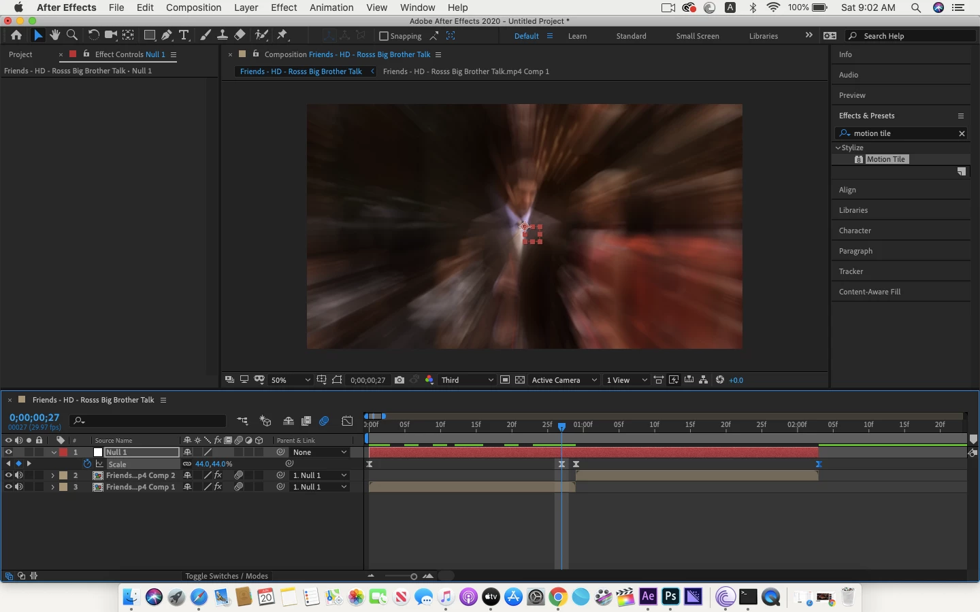This screenshot has width=980, height=612.
Task: Open the Composition Mini-Flowchart icon in timeline
Action: 243,422
